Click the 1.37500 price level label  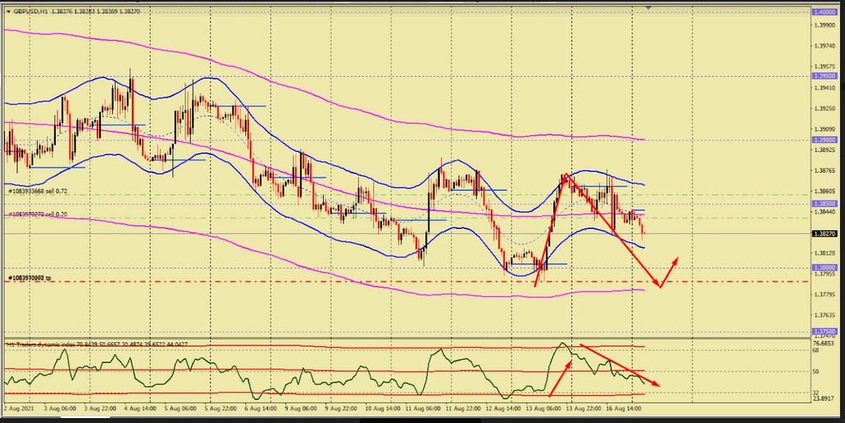[823, 331]
